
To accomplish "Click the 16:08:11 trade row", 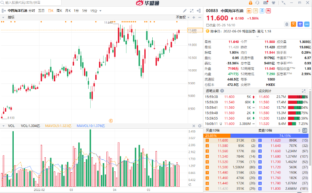I will (x=230, y=124).
